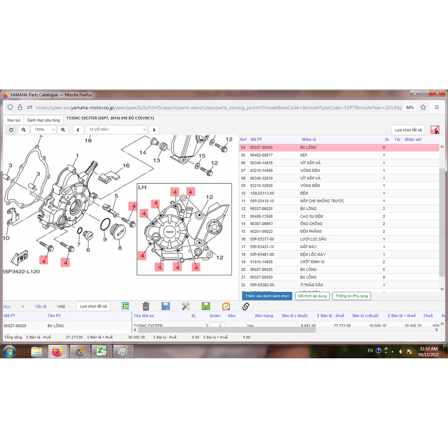Click the shield tracking protection icon
The width and height of the screenshot is (448, 448).
point(10,108)
